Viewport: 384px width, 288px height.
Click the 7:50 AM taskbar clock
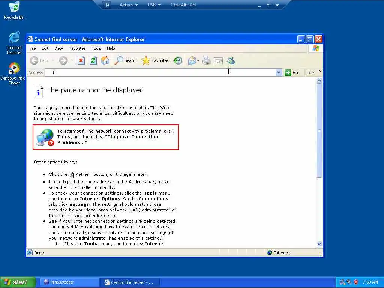tap(370, 282)
